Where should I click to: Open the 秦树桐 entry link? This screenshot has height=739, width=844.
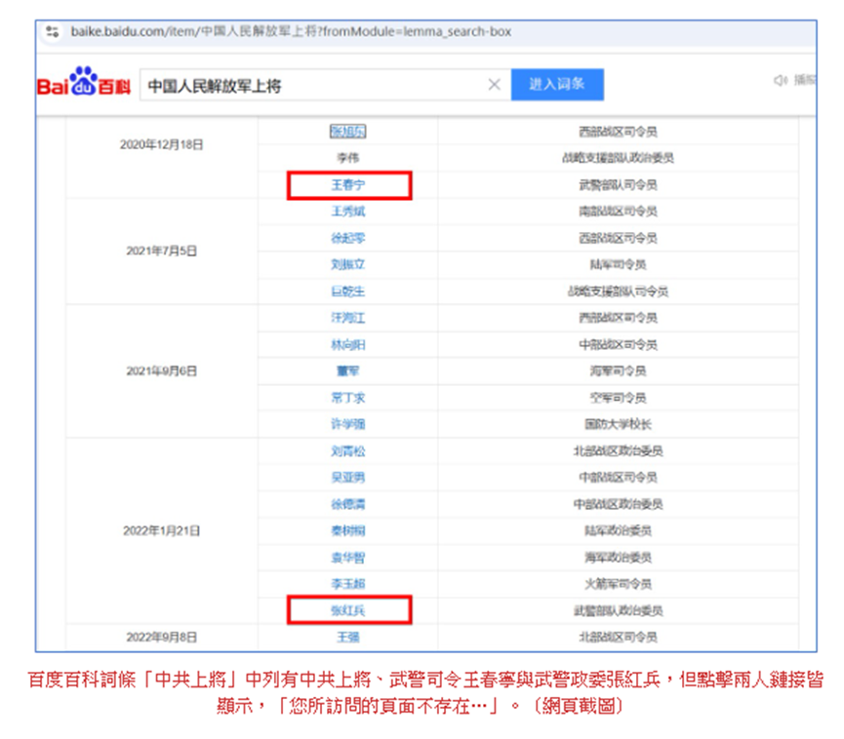(x=347, y=531)
